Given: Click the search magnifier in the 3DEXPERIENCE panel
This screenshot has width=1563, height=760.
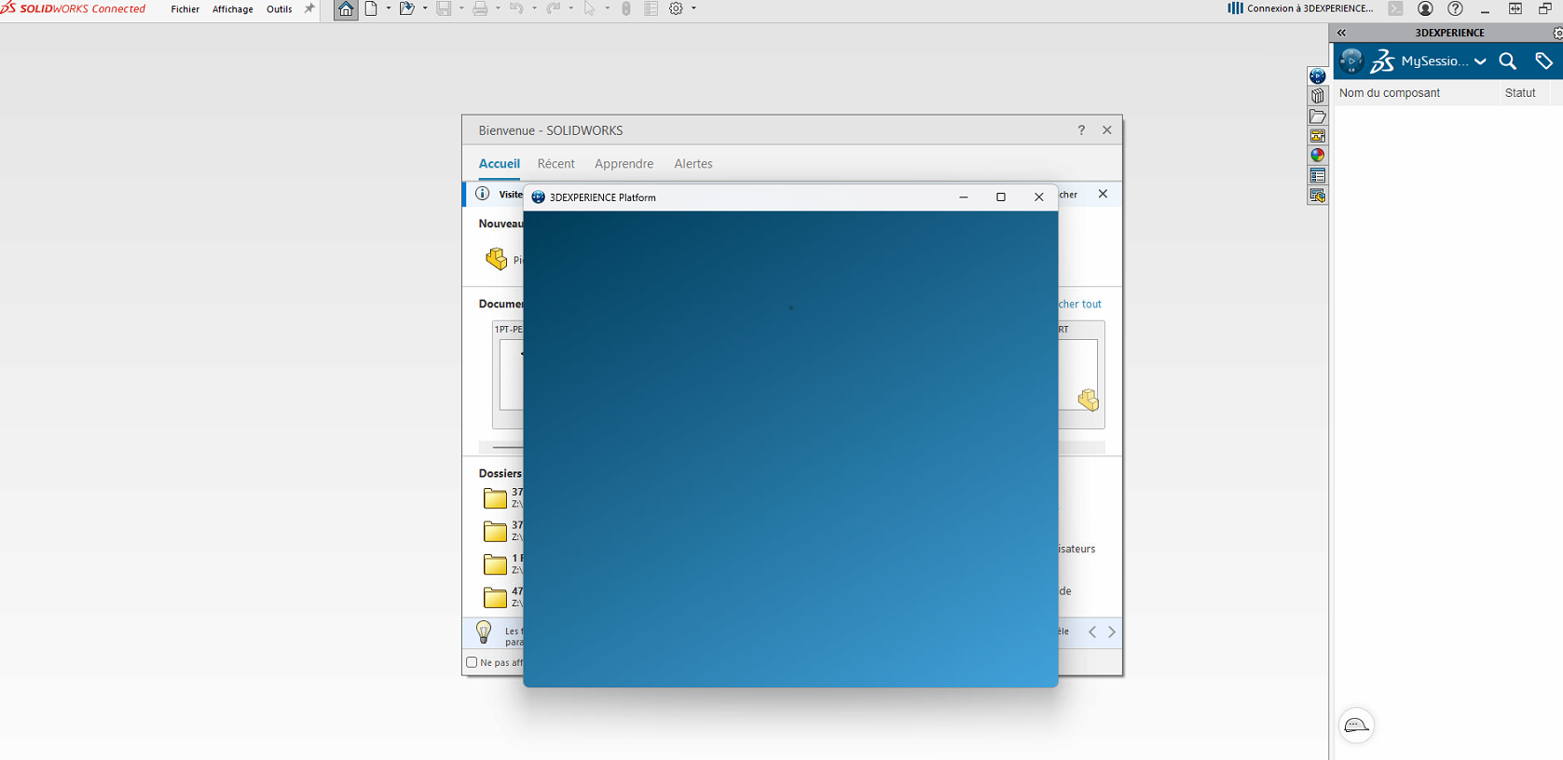Looking at the screenshot, I should 1507,61.
